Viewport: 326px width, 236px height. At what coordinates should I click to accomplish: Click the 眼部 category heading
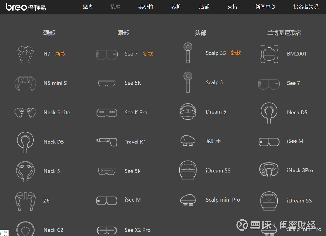123,33
